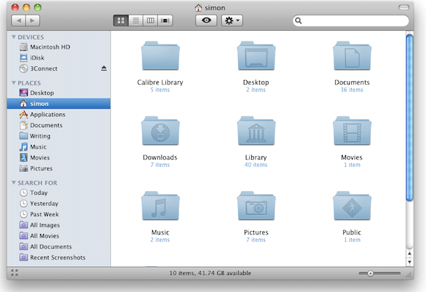Screen dimensions: 426x292
Task: Show files from Past Week search
Action: coord(59,214)
